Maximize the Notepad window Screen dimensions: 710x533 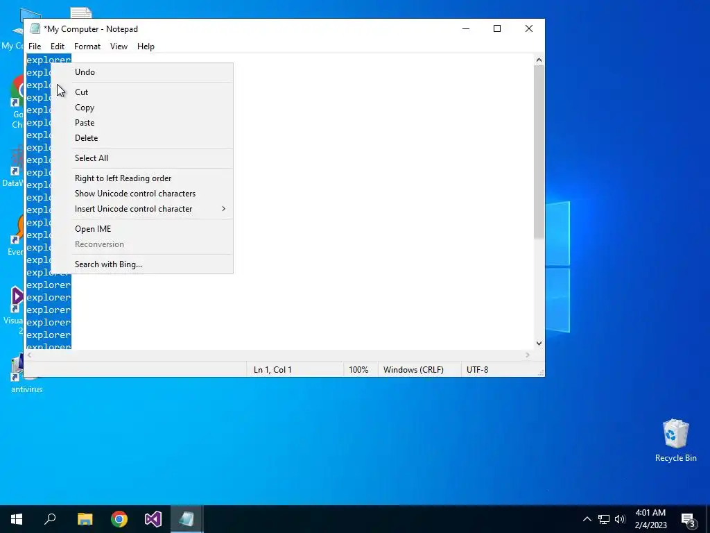[497, 28]
